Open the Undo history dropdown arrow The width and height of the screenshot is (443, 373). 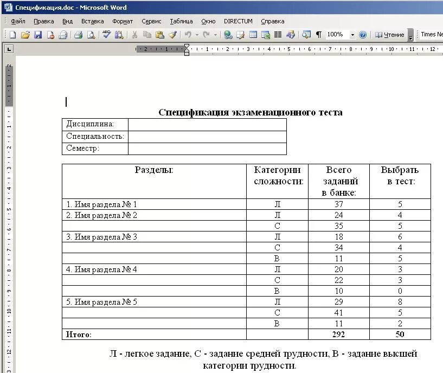197,35
